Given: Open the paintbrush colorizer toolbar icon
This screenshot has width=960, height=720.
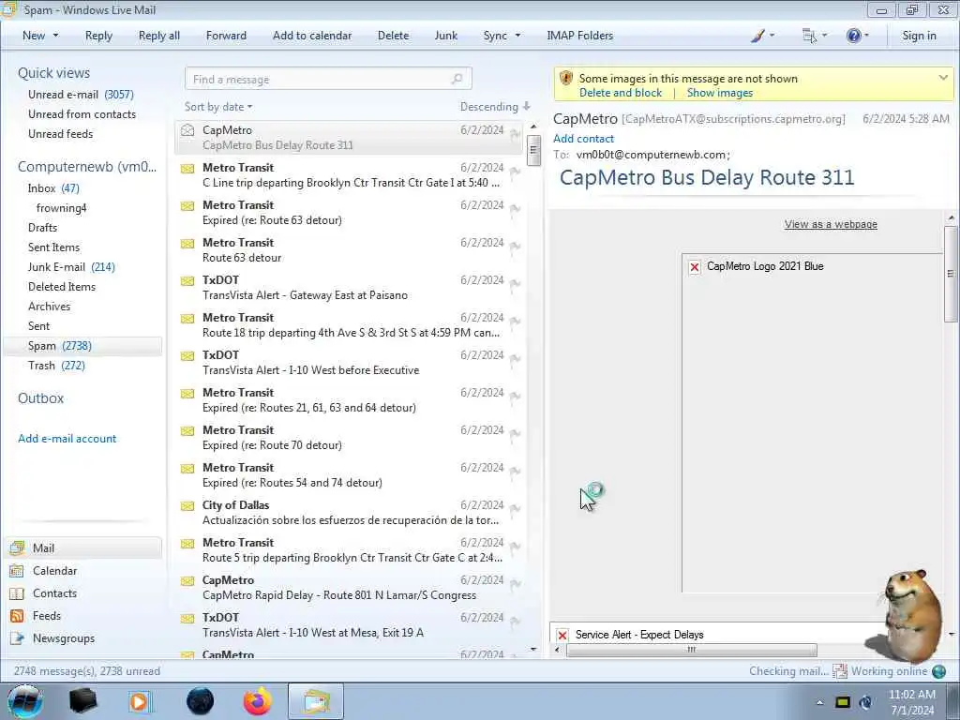Looking at the screenshot, I should [758, 36].
